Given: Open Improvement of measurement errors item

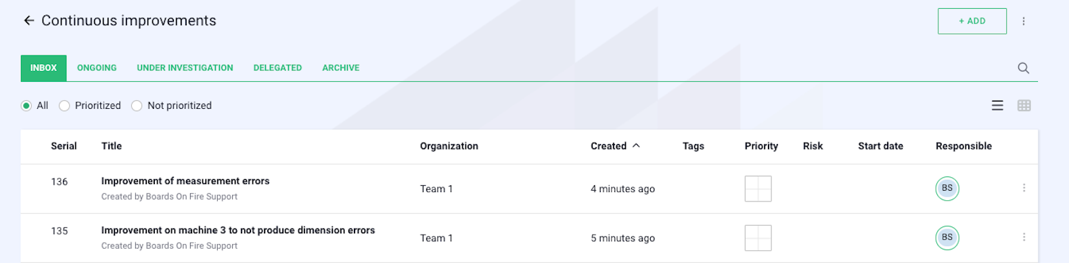Looking at the screenshot, I should (x=185, y=181).
